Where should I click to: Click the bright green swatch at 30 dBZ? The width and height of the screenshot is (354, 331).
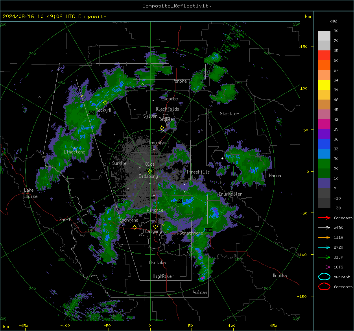click(324, 164)
